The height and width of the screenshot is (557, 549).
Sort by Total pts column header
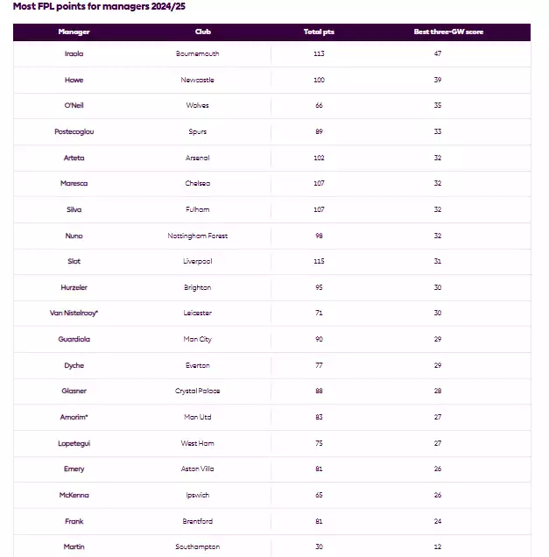pyautogui.click(x=318, y=32)
